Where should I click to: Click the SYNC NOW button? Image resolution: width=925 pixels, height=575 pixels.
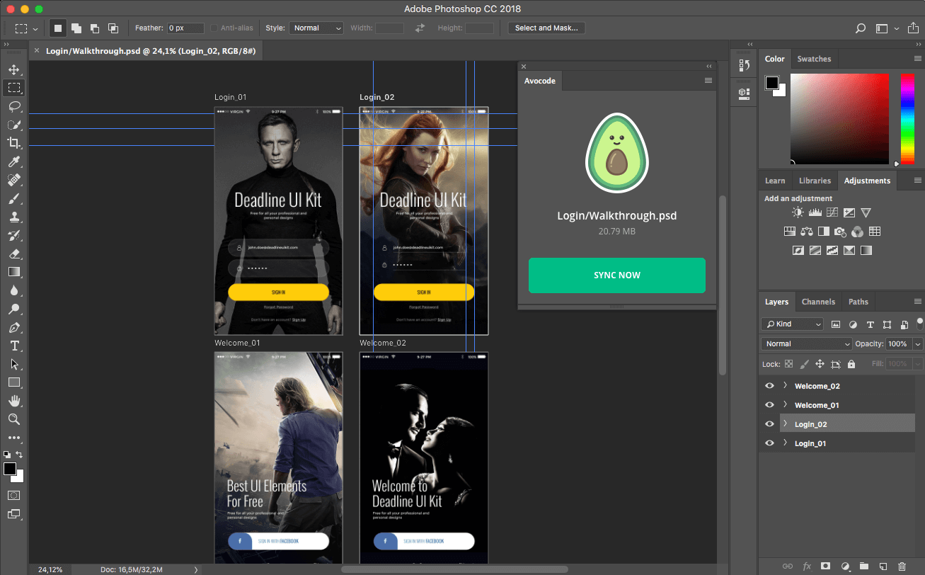[x=617, y=275]
